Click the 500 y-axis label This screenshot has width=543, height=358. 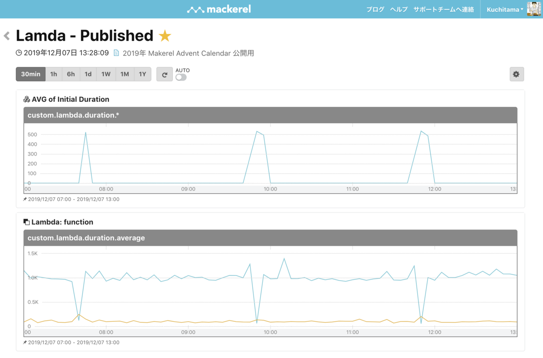32,134
